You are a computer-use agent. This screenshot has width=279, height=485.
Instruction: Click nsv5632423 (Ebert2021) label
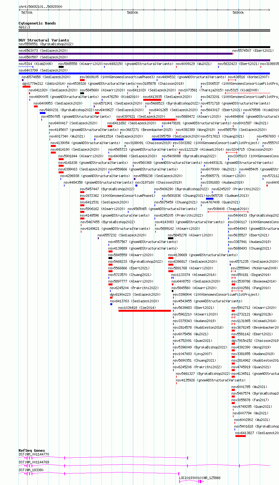click(239, 64)
